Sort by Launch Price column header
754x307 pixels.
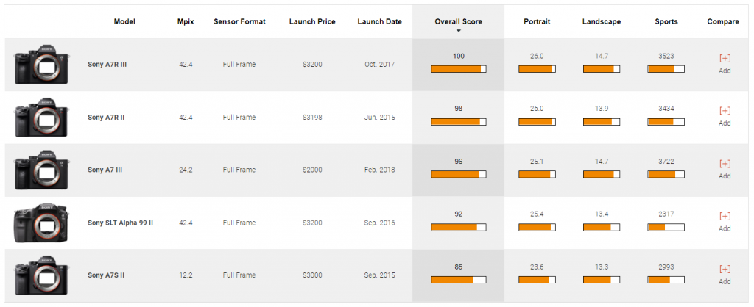tap(311, 21)
